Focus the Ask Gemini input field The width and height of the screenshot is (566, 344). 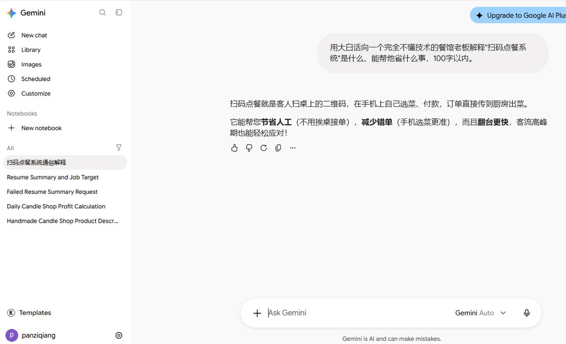[x=358, y=313]
